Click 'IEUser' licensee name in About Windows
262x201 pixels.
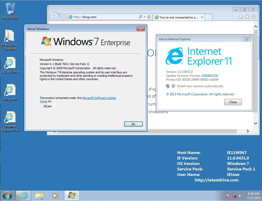click(x=48, y=106)
